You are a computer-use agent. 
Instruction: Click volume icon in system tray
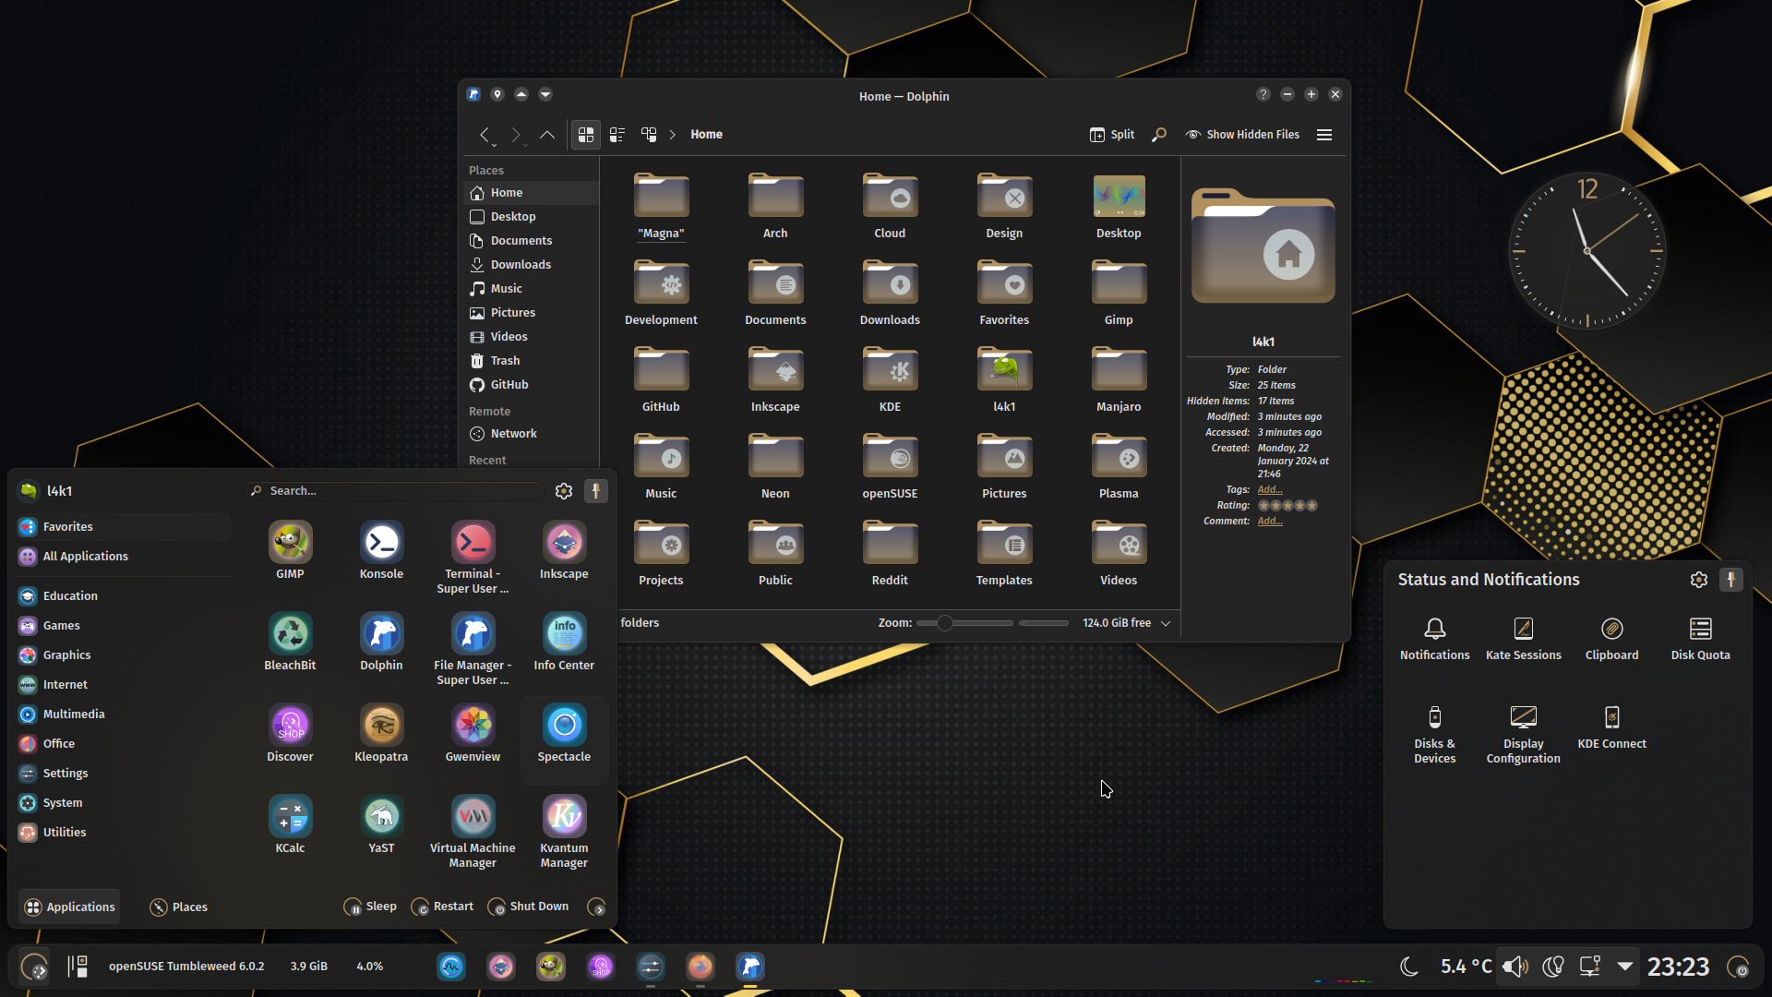pyautogui.click(x=1515, y=967)
